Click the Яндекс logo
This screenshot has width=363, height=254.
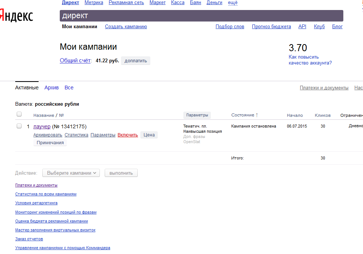point(16,16)
